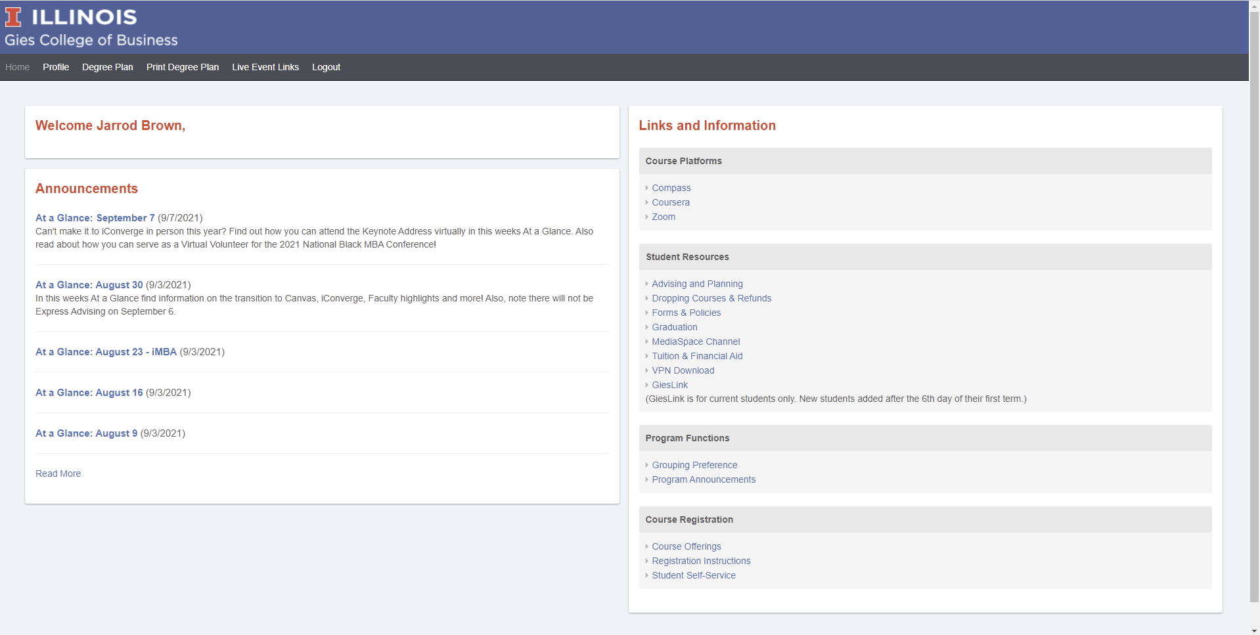Expand the disclosure arrow beside Compass
This screenshot has width=1260, height=635.
648,188
